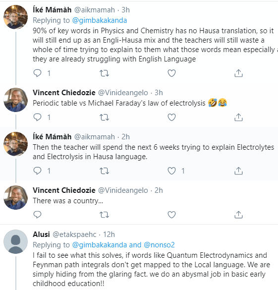Open @nonso2 profile mention link
Viewport: 278px width, 290px height.
click(x=159, y=245)
